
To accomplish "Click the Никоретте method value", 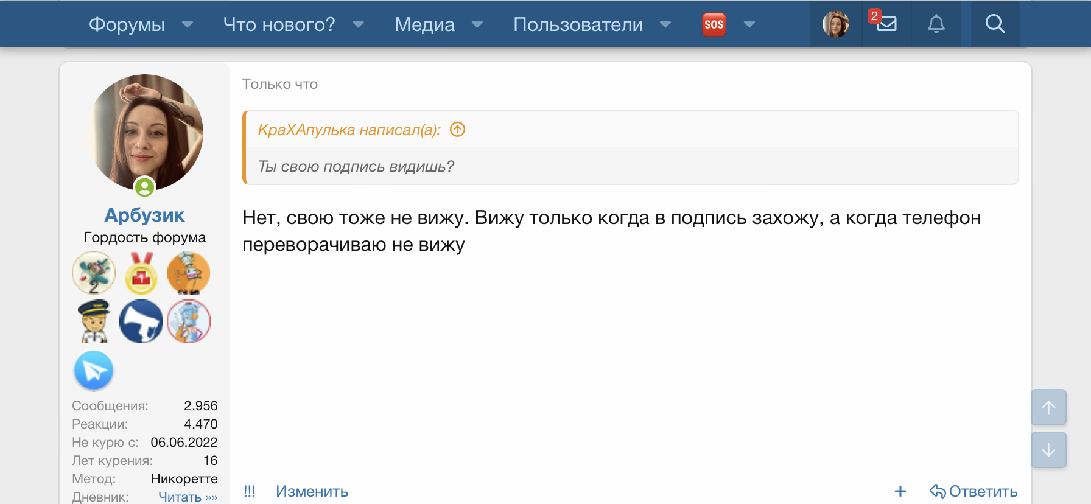I will tap(184, 479).
